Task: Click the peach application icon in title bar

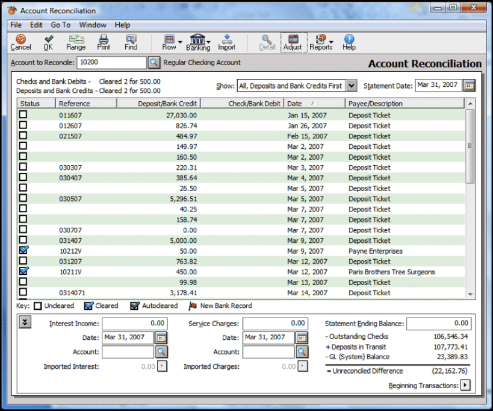Action: coord(12,10)
